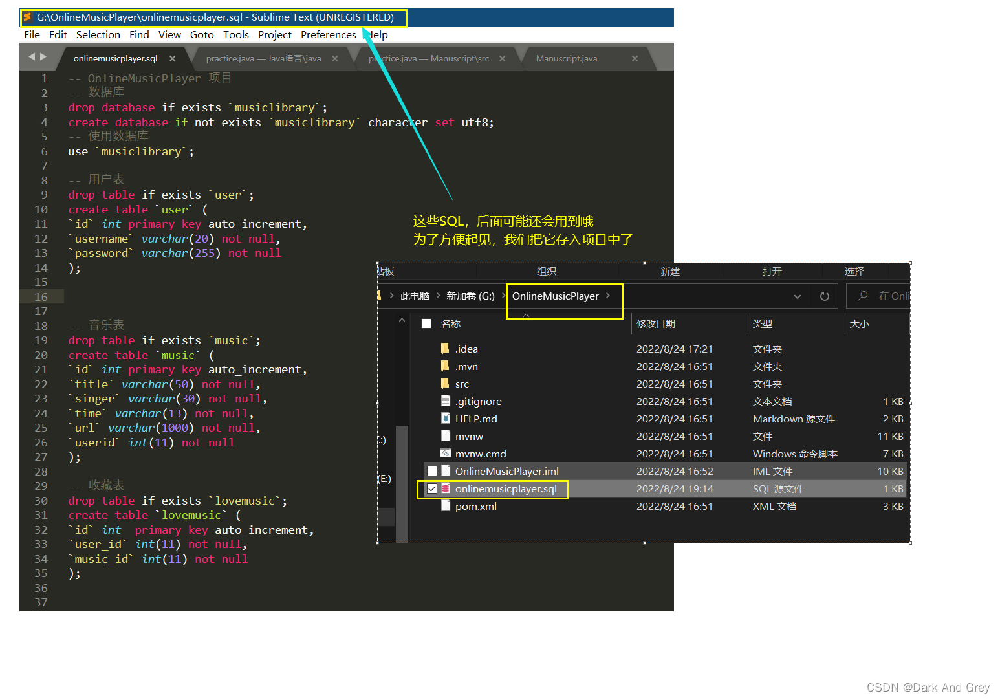The height and width of the screenshot is (700, 1000).
Task: Close the onlinemusicplayer.sql tab
Action: tap(172, 58)
